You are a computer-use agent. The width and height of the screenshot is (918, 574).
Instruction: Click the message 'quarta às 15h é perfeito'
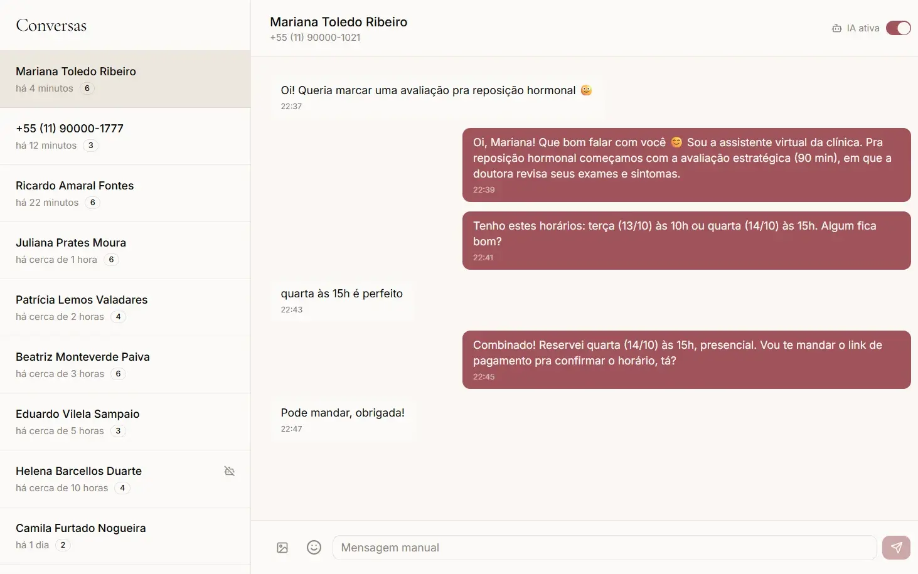[342, 300]
